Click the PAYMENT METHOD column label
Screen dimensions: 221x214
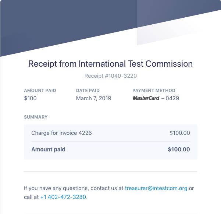point(154,91)
